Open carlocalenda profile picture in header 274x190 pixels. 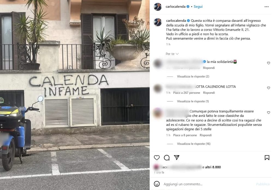[157, 7]
